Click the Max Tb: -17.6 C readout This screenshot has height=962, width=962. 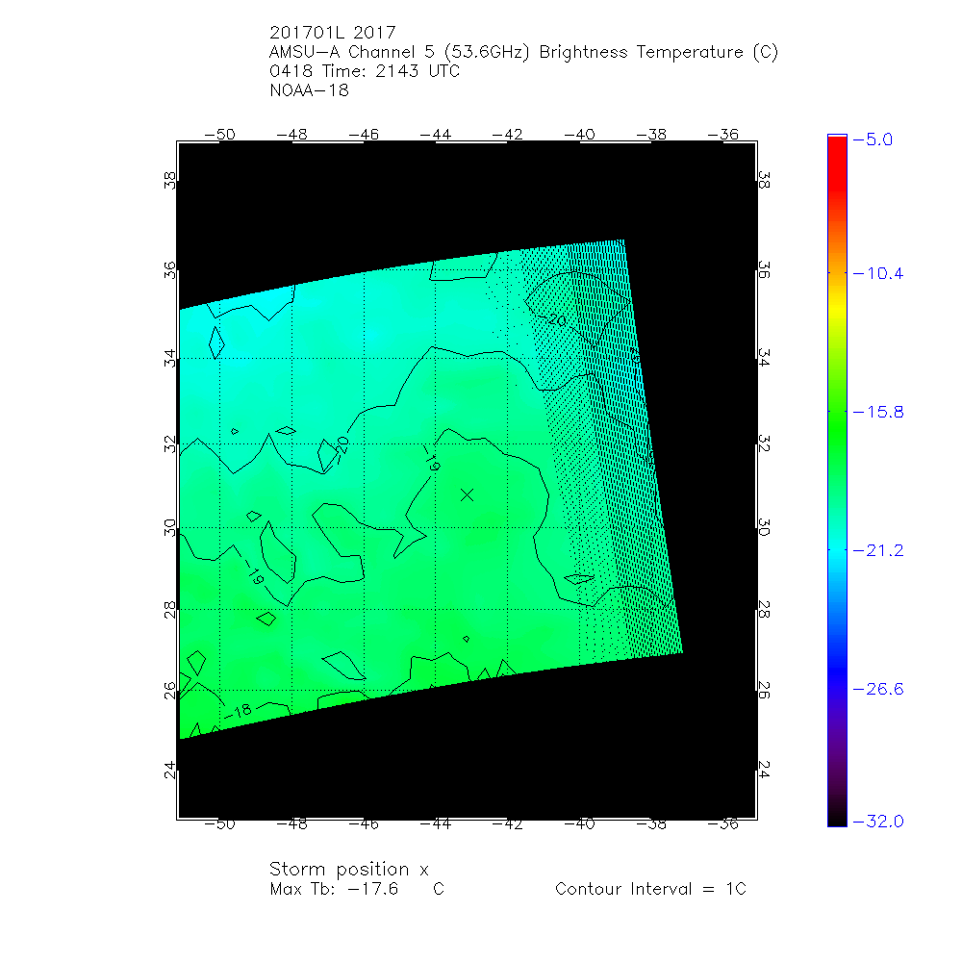[x=356, y=889]
